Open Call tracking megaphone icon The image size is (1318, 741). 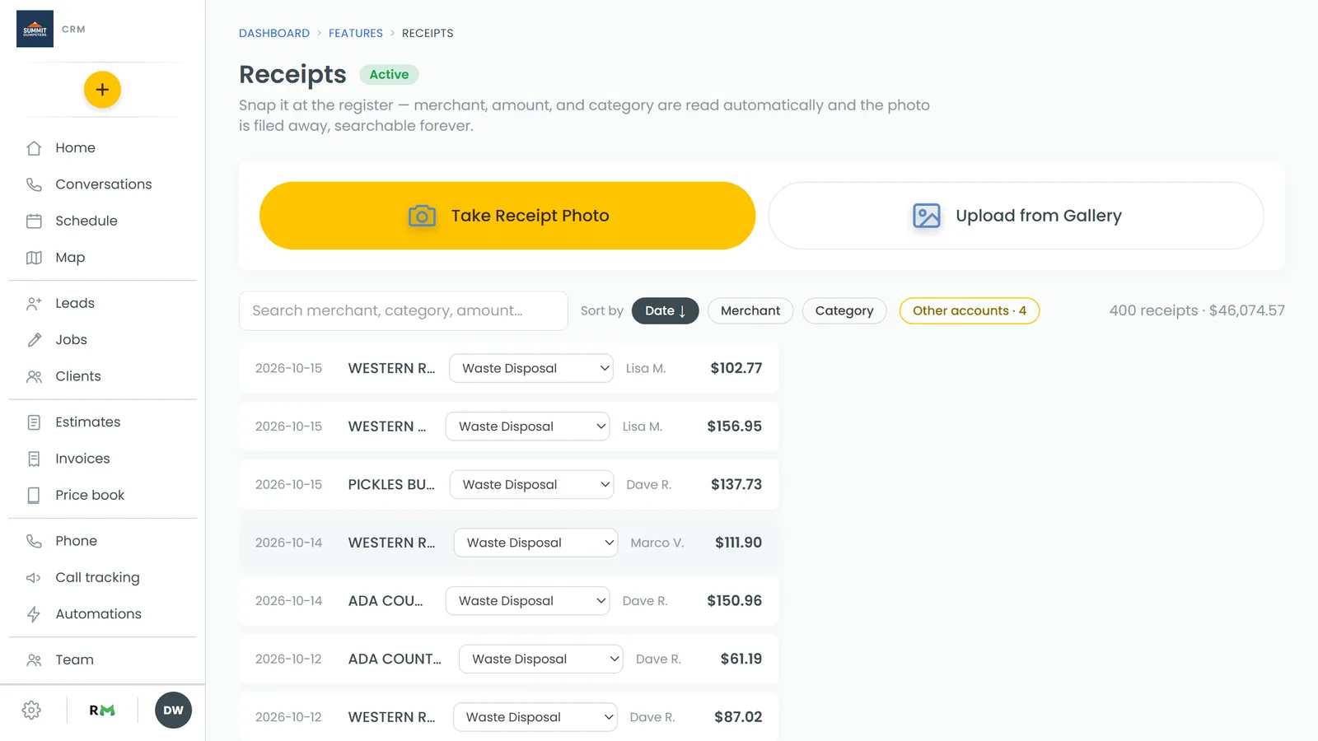click(x=34, y=578)
